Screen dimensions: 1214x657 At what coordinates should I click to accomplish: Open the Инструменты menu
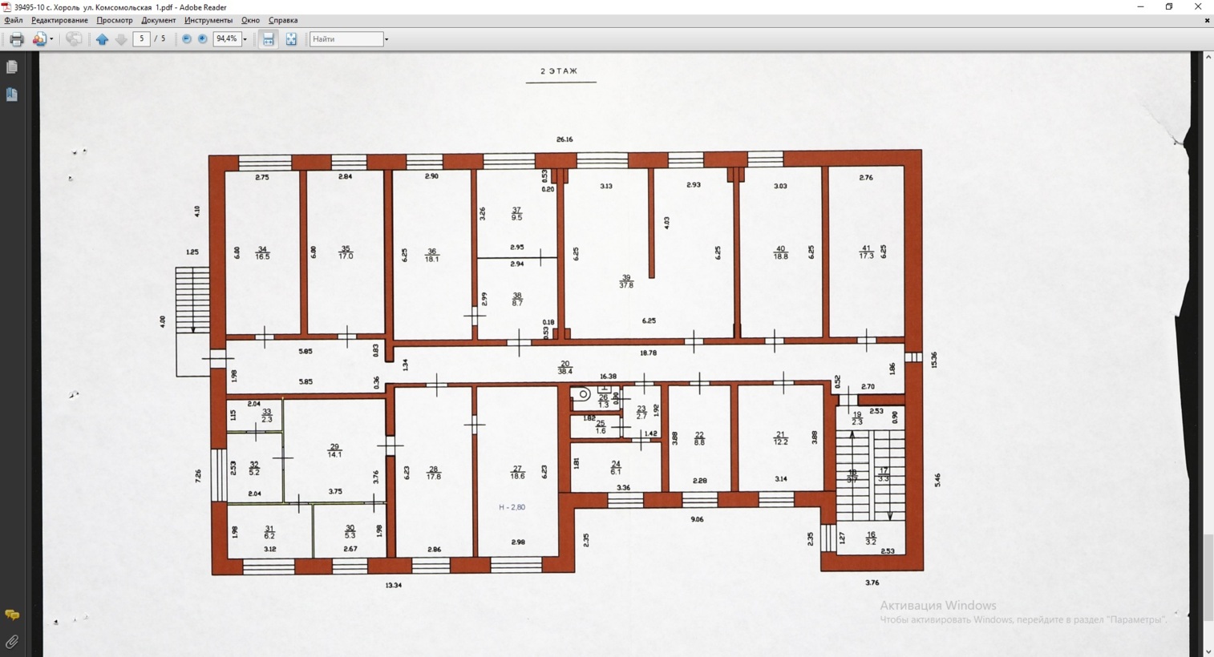coord(208,20)
